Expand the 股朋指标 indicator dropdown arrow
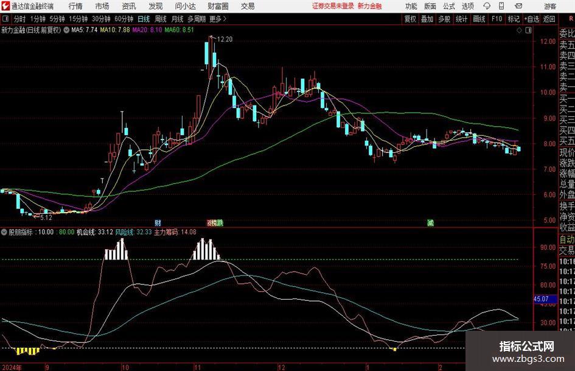575x371 pixels. tap(4, 232)
